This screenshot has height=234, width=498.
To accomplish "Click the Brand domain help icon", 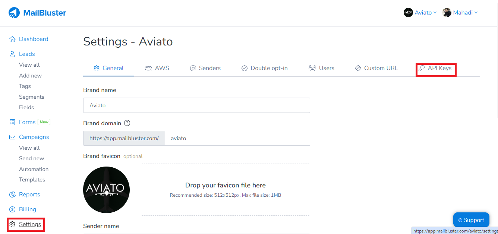I will click(127, 123).
